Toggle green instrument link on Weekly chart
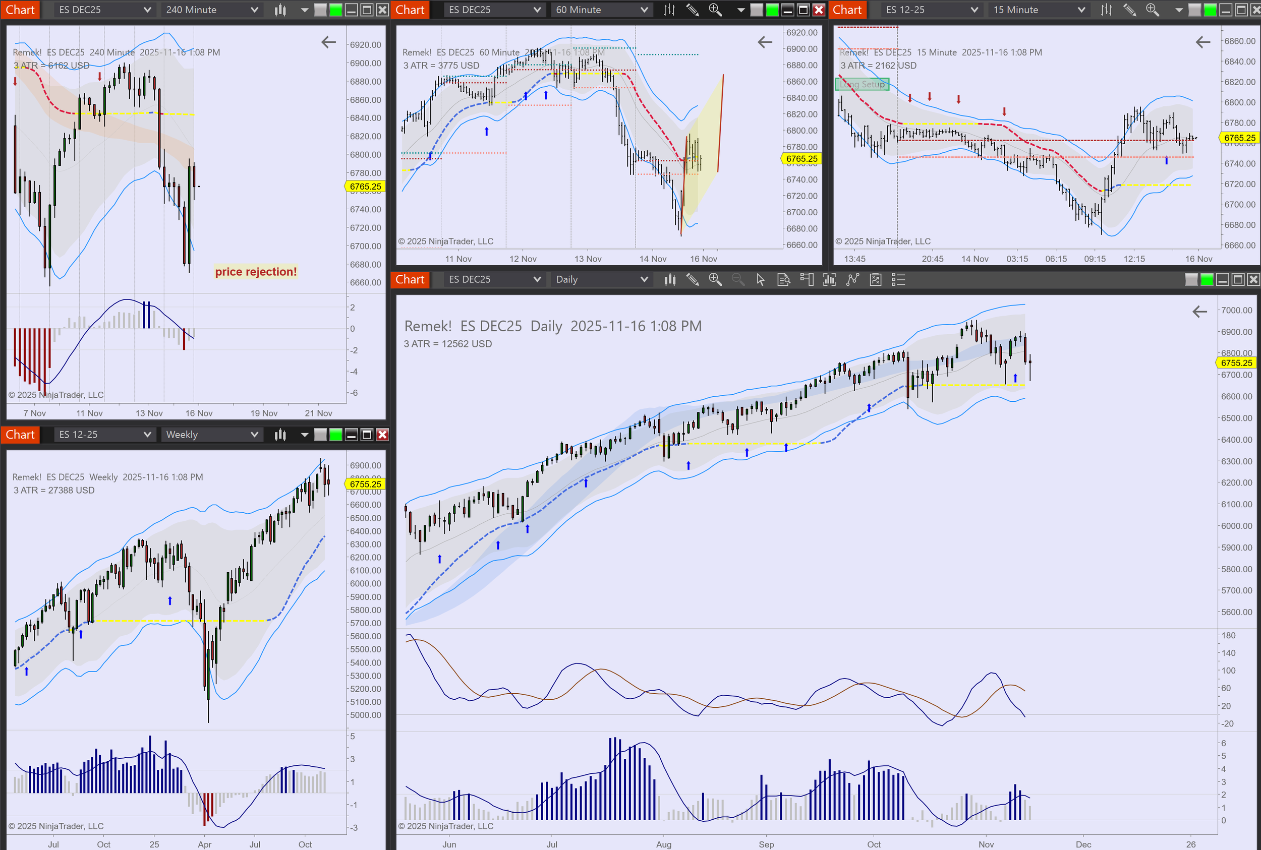This screenshot has width=1261, height=850. [x=336, y=435]
